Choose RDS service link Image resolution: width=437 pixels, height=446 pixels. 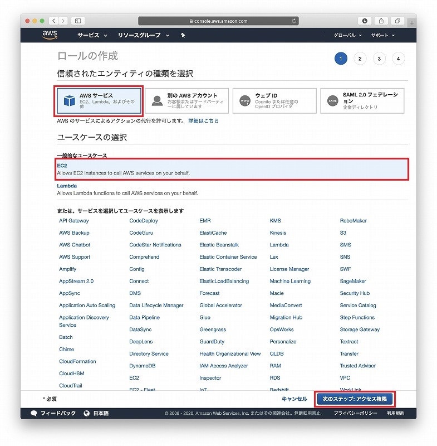pyautogui.click(x=275, y=378)
